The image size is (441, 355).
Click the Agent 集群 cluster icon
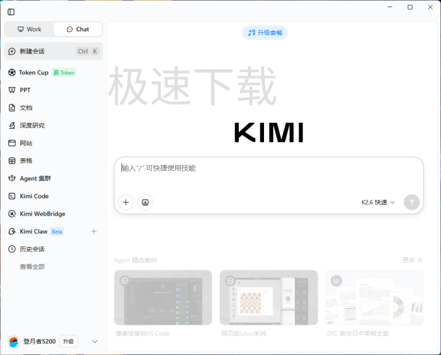pos(12,178)
